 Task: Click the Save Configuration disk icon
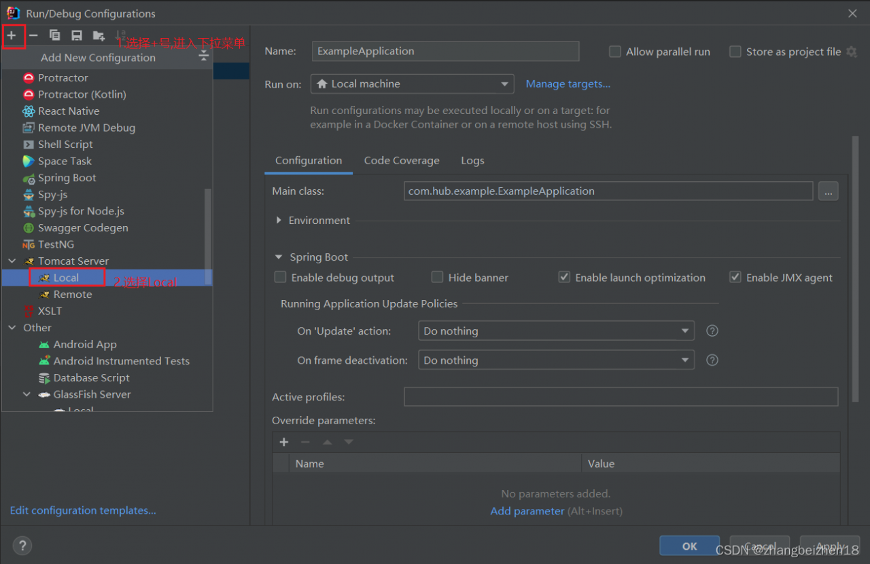(x=77, y=35)
